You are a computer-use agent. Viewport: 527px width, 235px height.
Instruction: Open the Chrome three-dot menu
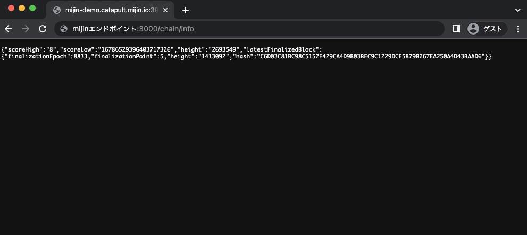[x=518, y=29]
